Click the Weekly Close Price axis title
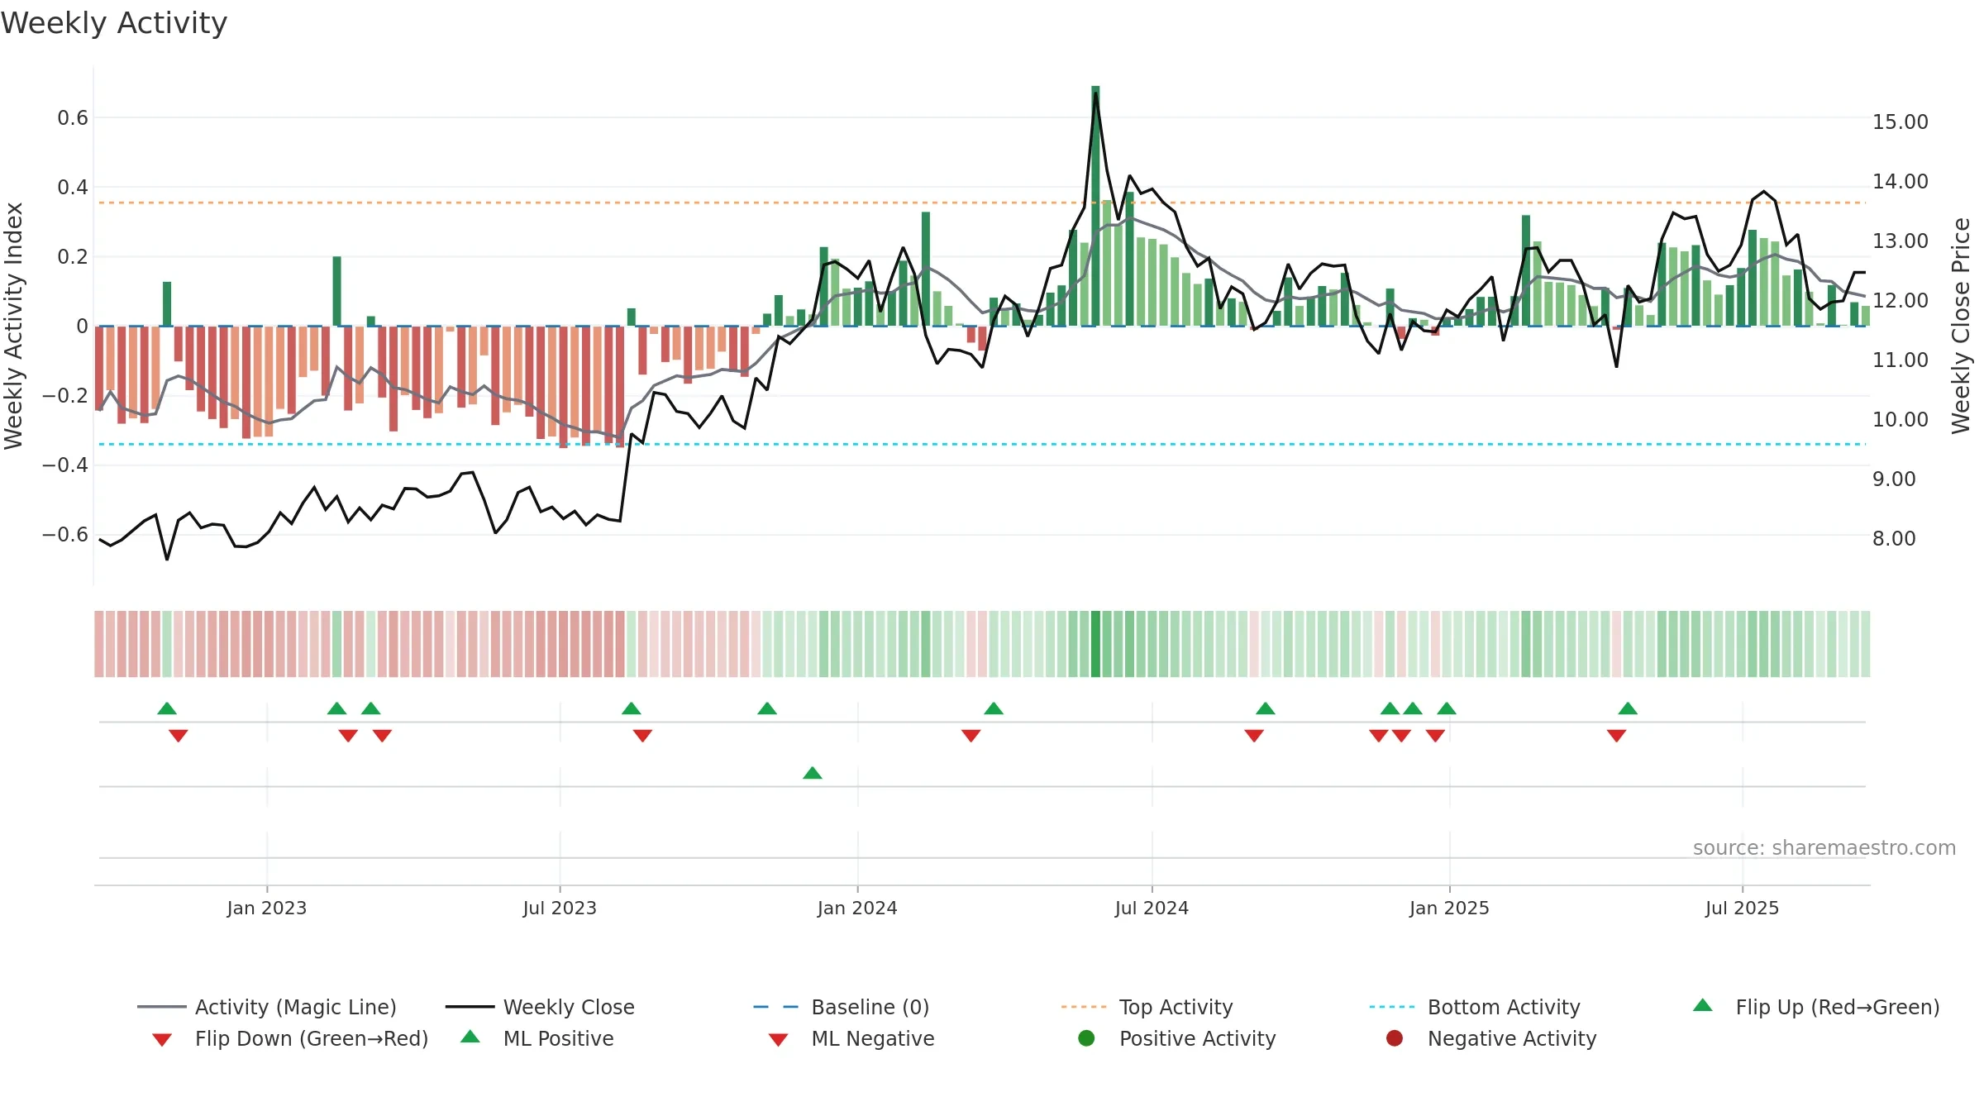This screenshot has width=1984, height=1116. [1961, 326]
